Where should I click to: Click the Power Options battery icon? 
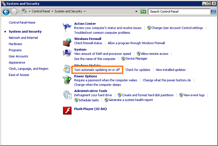click(67, 80)
